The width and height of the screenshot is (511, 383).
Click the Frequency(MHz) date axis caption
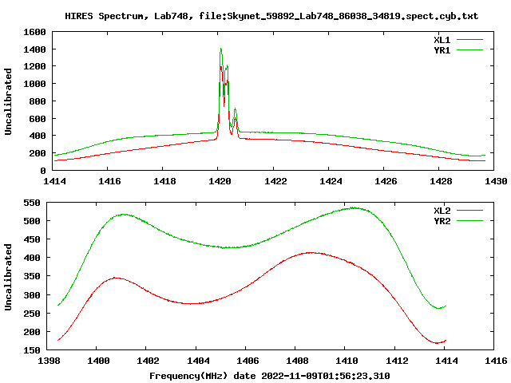(x=270, y=376)
